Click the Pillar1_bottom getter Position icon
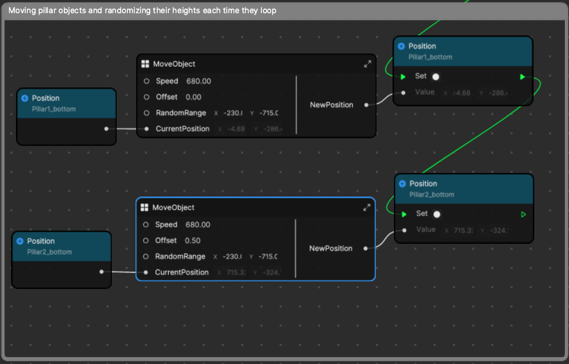Screen dimensions: 569x364 coord(24,98)
